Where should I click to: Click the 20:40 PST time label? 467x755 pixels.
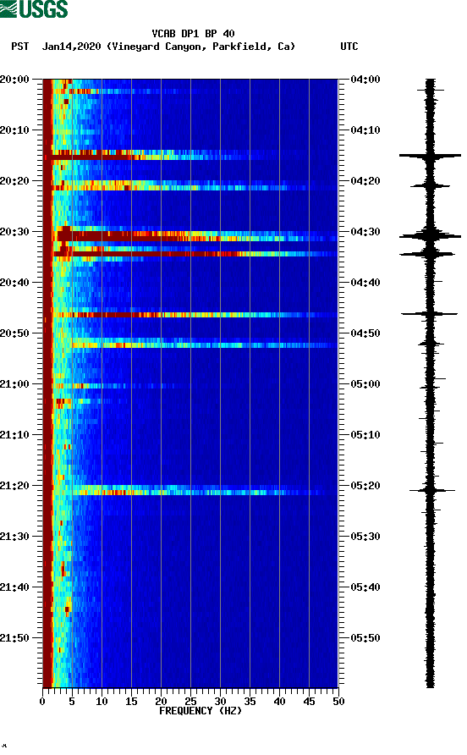pos(14,283)
